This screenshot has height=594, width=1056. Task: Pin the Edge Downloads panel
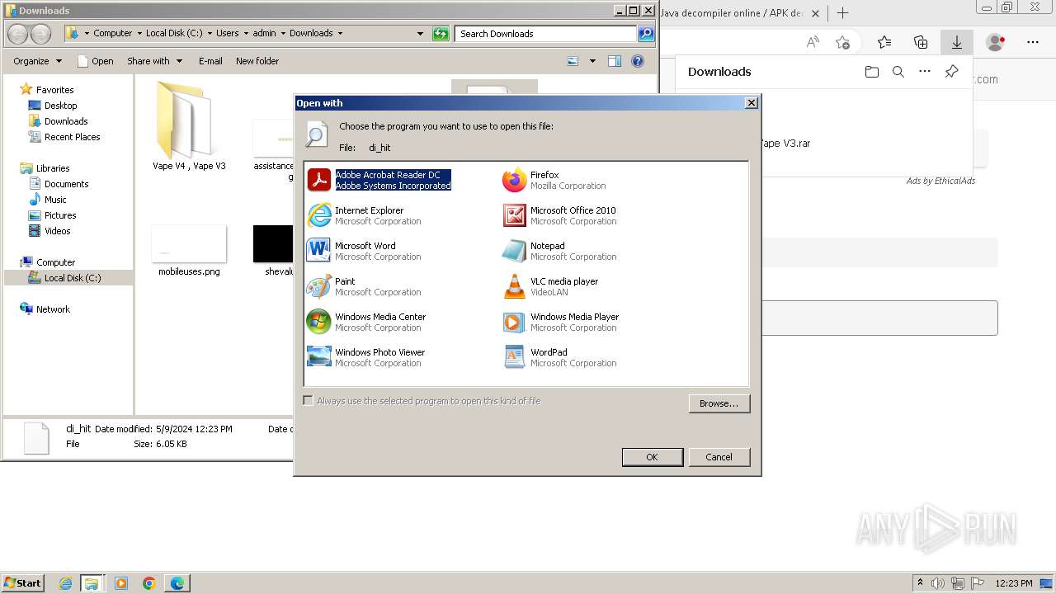click(x=951, y=72)
